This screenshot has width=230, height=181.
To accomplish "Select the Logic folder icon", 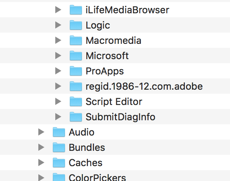I will [76, 25].
